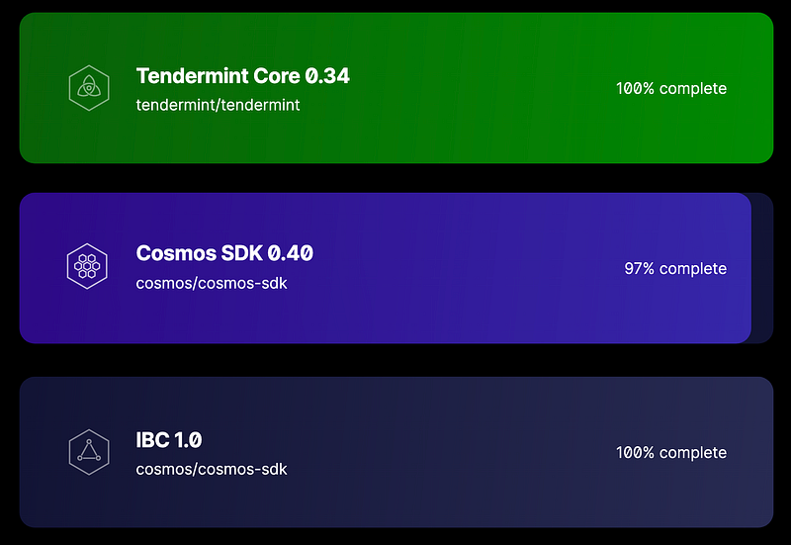Click the Cosmos SDK honeycomb hexagon icon
This screenshot has height=545, width=791.
tap(87, 266)
